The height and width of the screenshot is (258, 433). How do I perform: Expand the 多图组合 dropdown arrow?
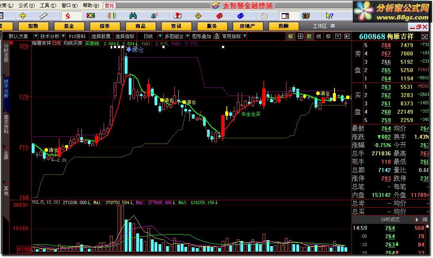coord(188,36)
